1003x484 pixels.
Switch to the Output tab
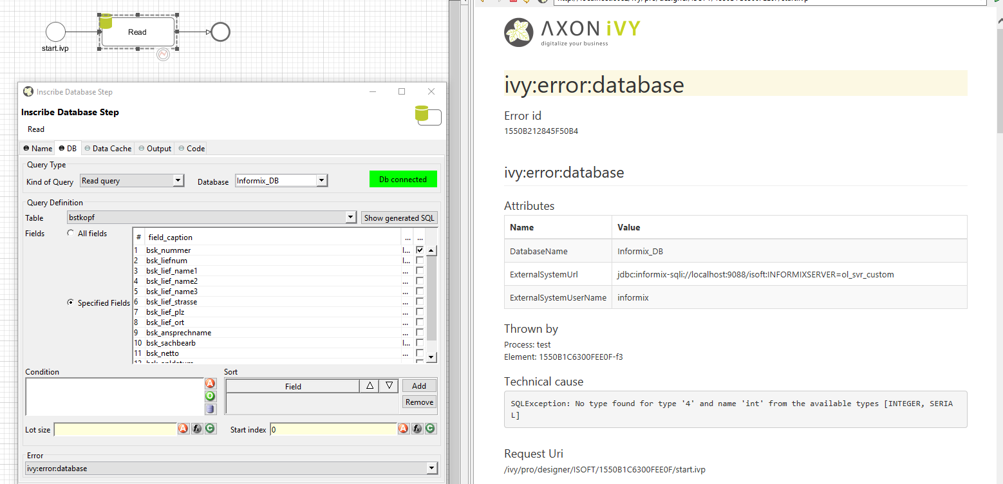155,148
